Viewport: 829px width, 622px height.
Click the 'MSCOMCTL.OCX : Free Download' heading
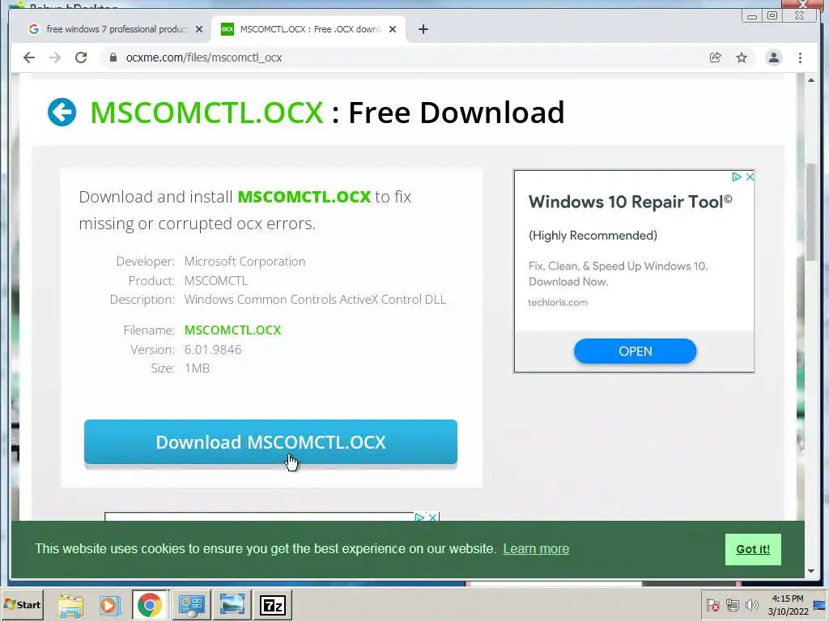point(327,112)
